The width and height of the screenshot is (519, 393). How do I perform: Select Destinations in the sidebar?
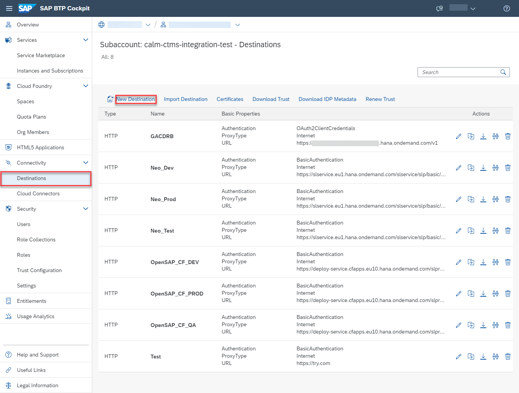46,178
